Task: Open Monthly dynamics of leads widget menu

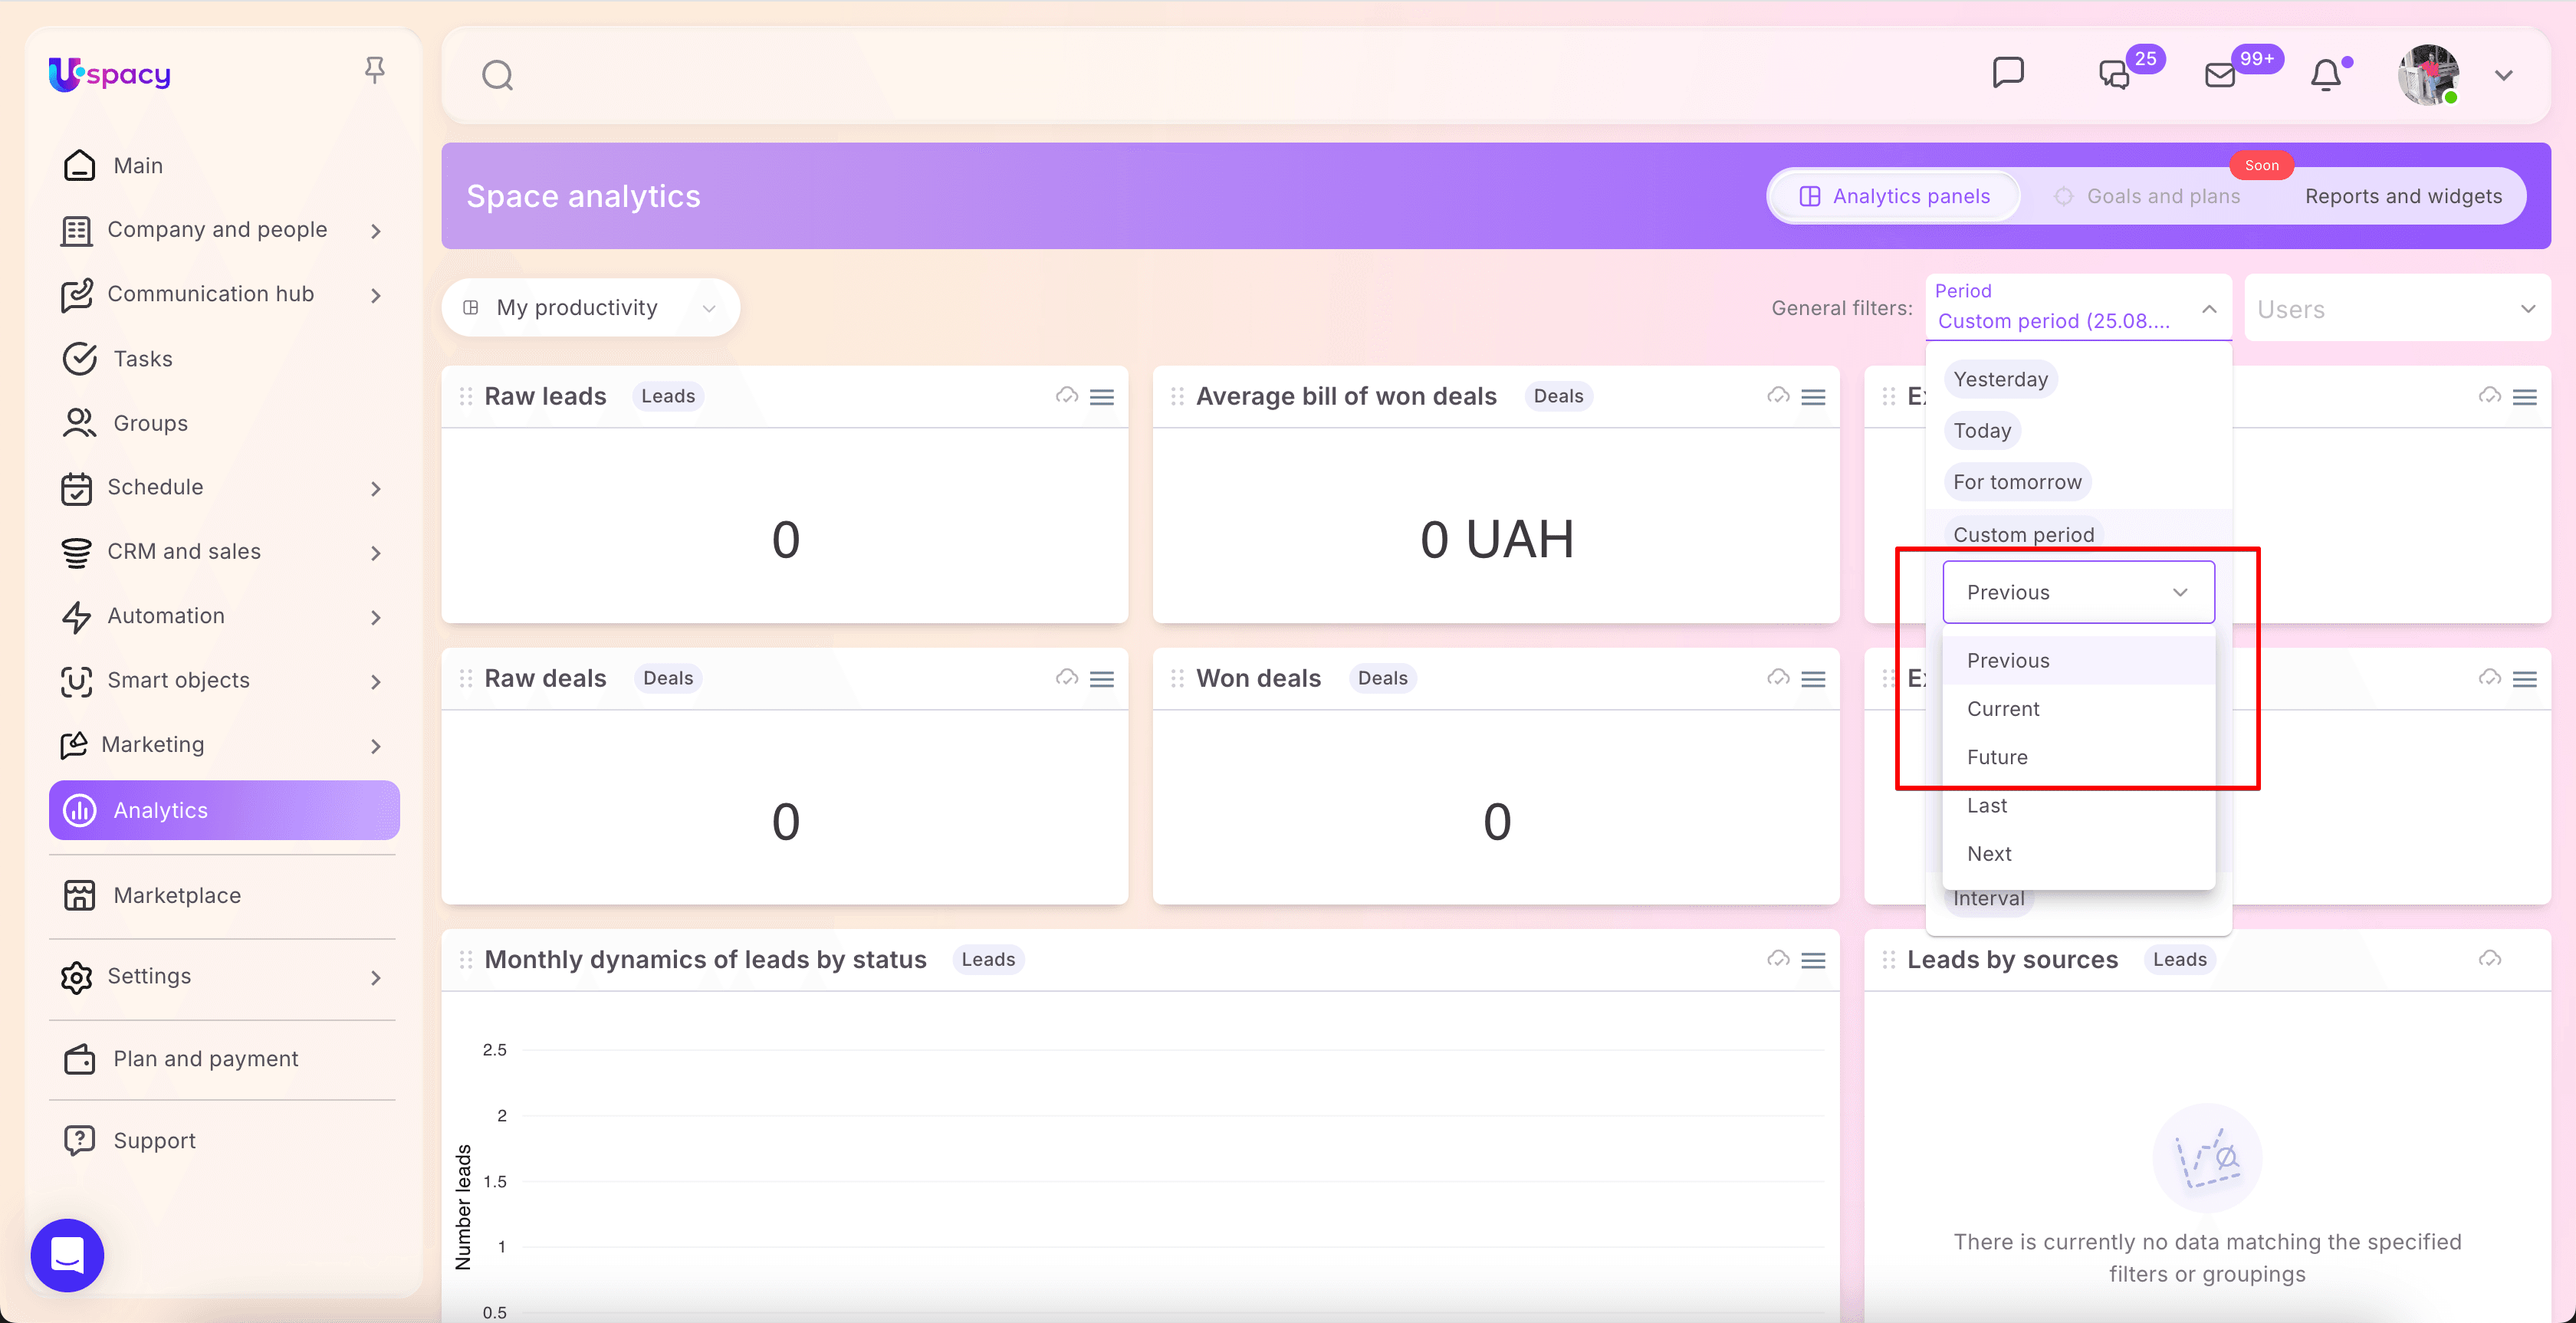Action: click(x=1813, y=960)
